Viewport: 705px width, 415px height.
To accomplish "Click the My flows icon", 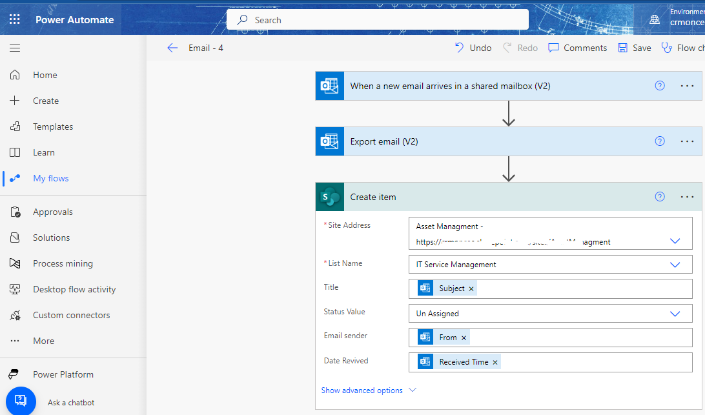I will [15, 178].
